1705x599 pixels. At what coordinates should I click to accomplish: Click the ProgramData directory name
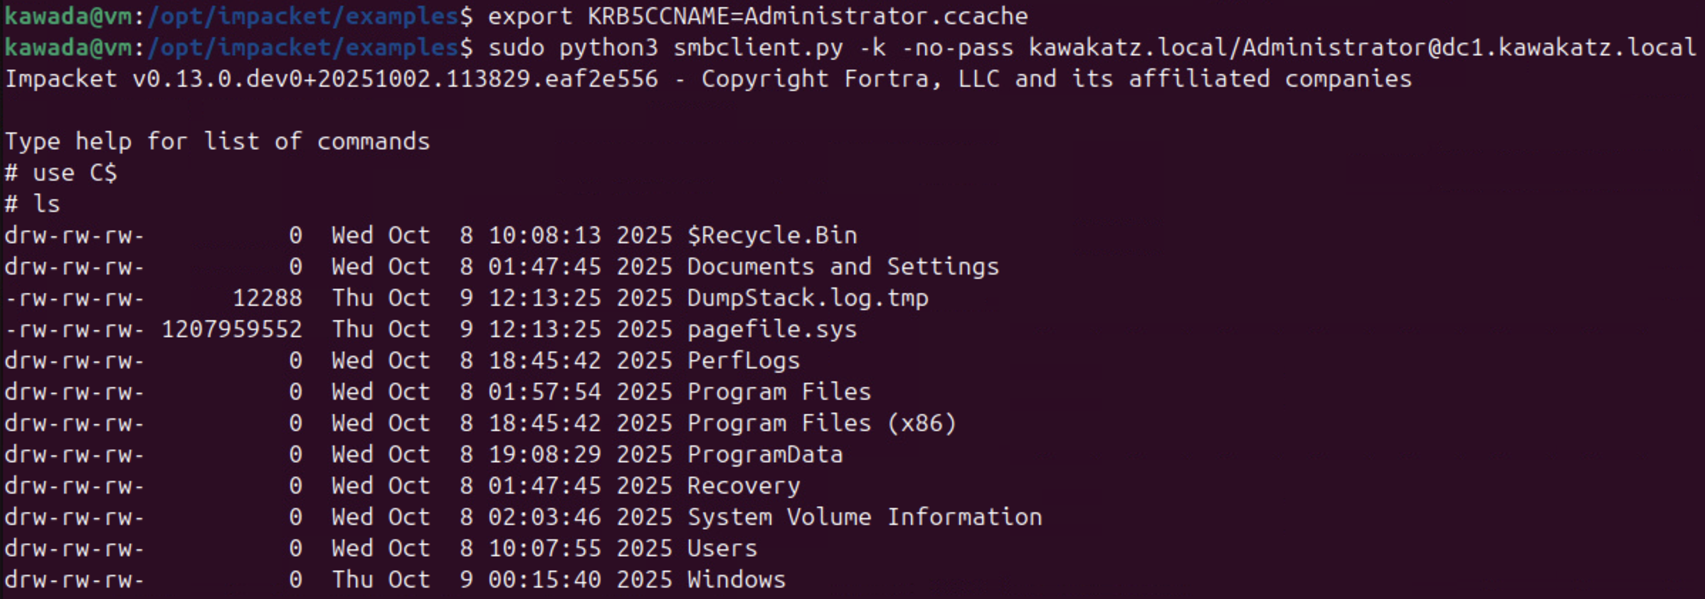pyautogui.click(x=764, y=455)
